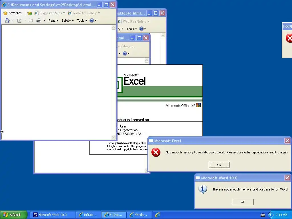292x219 pixels.
Task: Click the Home icon in front IE window
Action: pos(7,21)
